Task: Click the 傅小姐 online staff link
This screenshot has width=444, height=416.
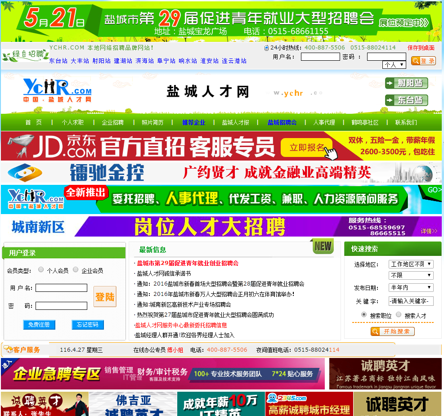Action: point(175,350)
